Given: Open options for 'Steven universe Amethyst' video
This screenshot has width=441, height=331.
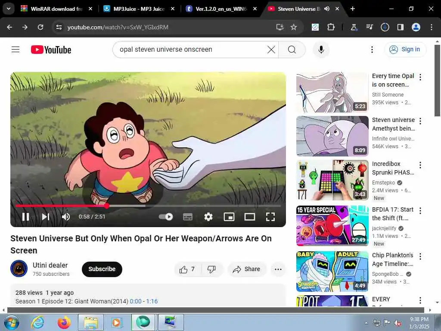Looking at the screenshot, I should point(420,121).
